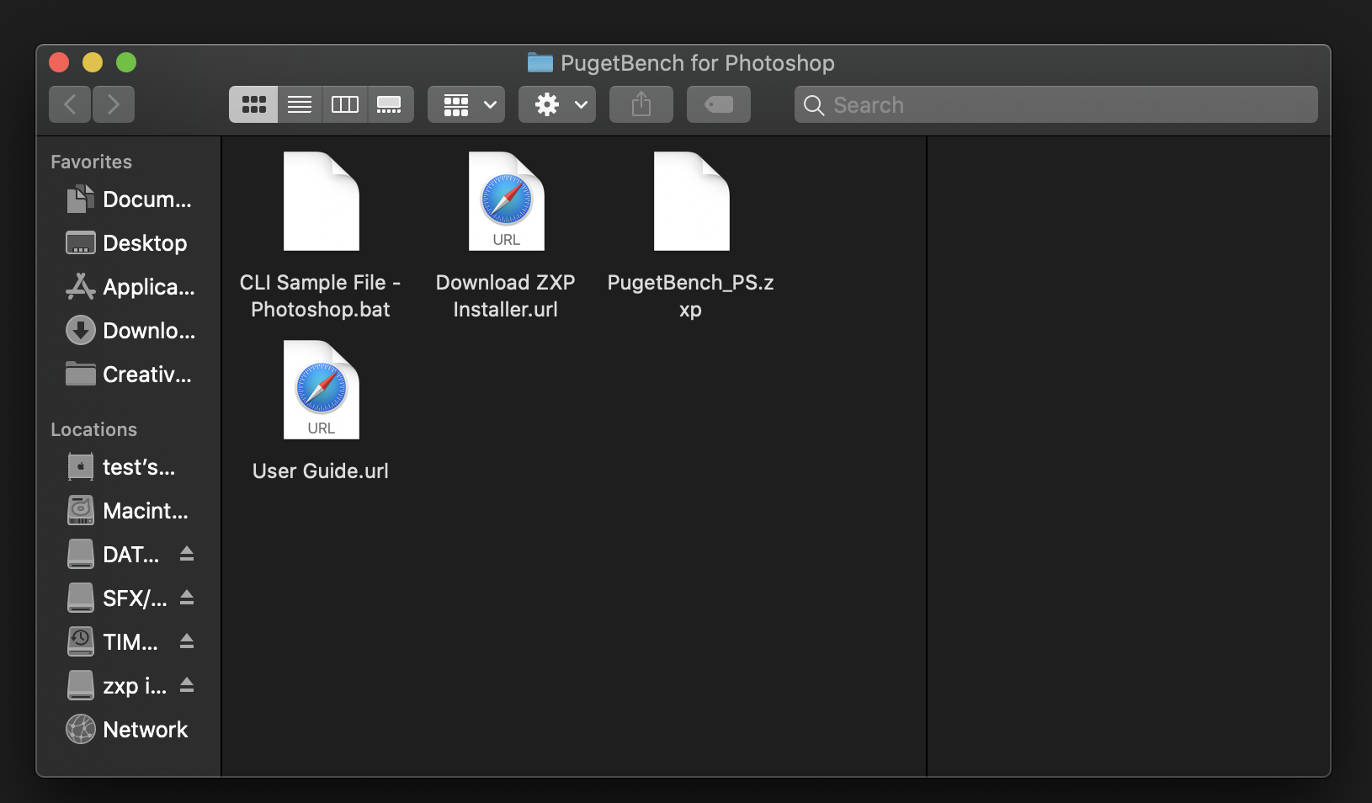Click the Locations section header

click(93, 429)
